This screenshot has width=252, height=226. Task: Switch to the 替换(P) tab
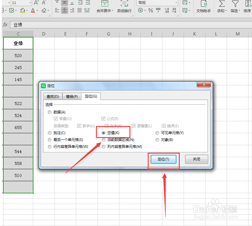[x=72, y=97]
